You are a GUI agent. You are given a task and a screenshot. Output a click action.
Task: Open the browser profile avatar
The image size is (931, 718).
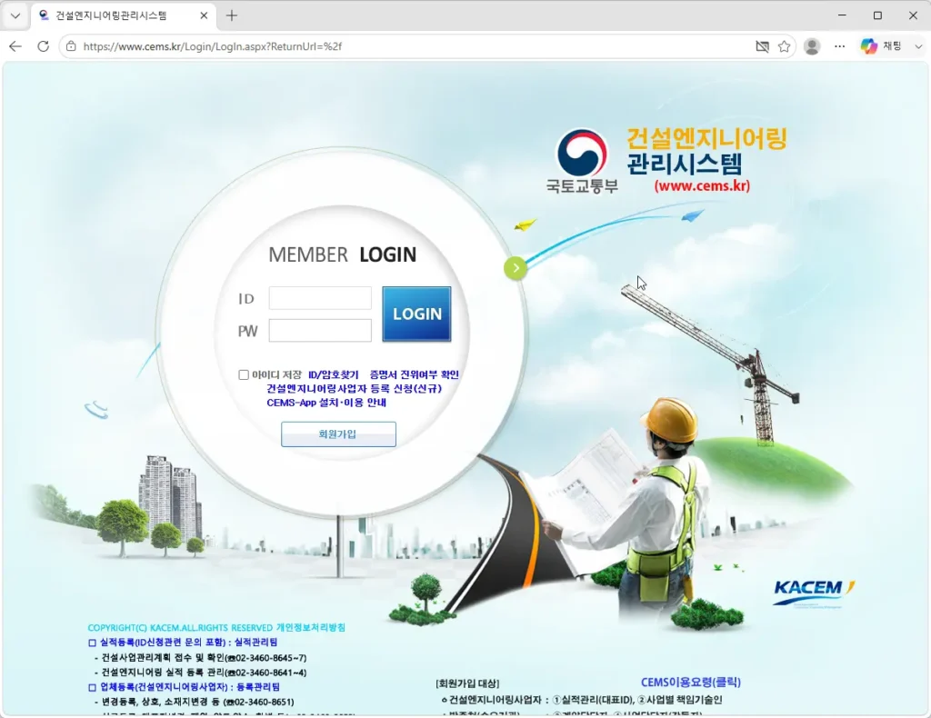click(812, 46)
